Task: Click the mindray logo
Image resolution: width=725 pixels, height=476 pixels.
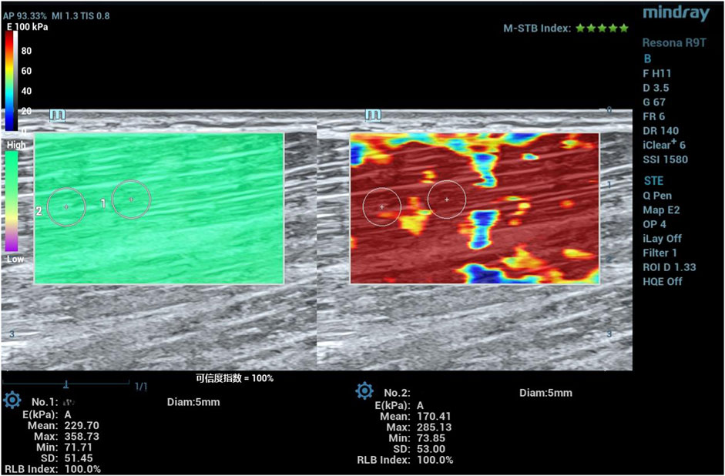Action: click(x=676, y=12)
